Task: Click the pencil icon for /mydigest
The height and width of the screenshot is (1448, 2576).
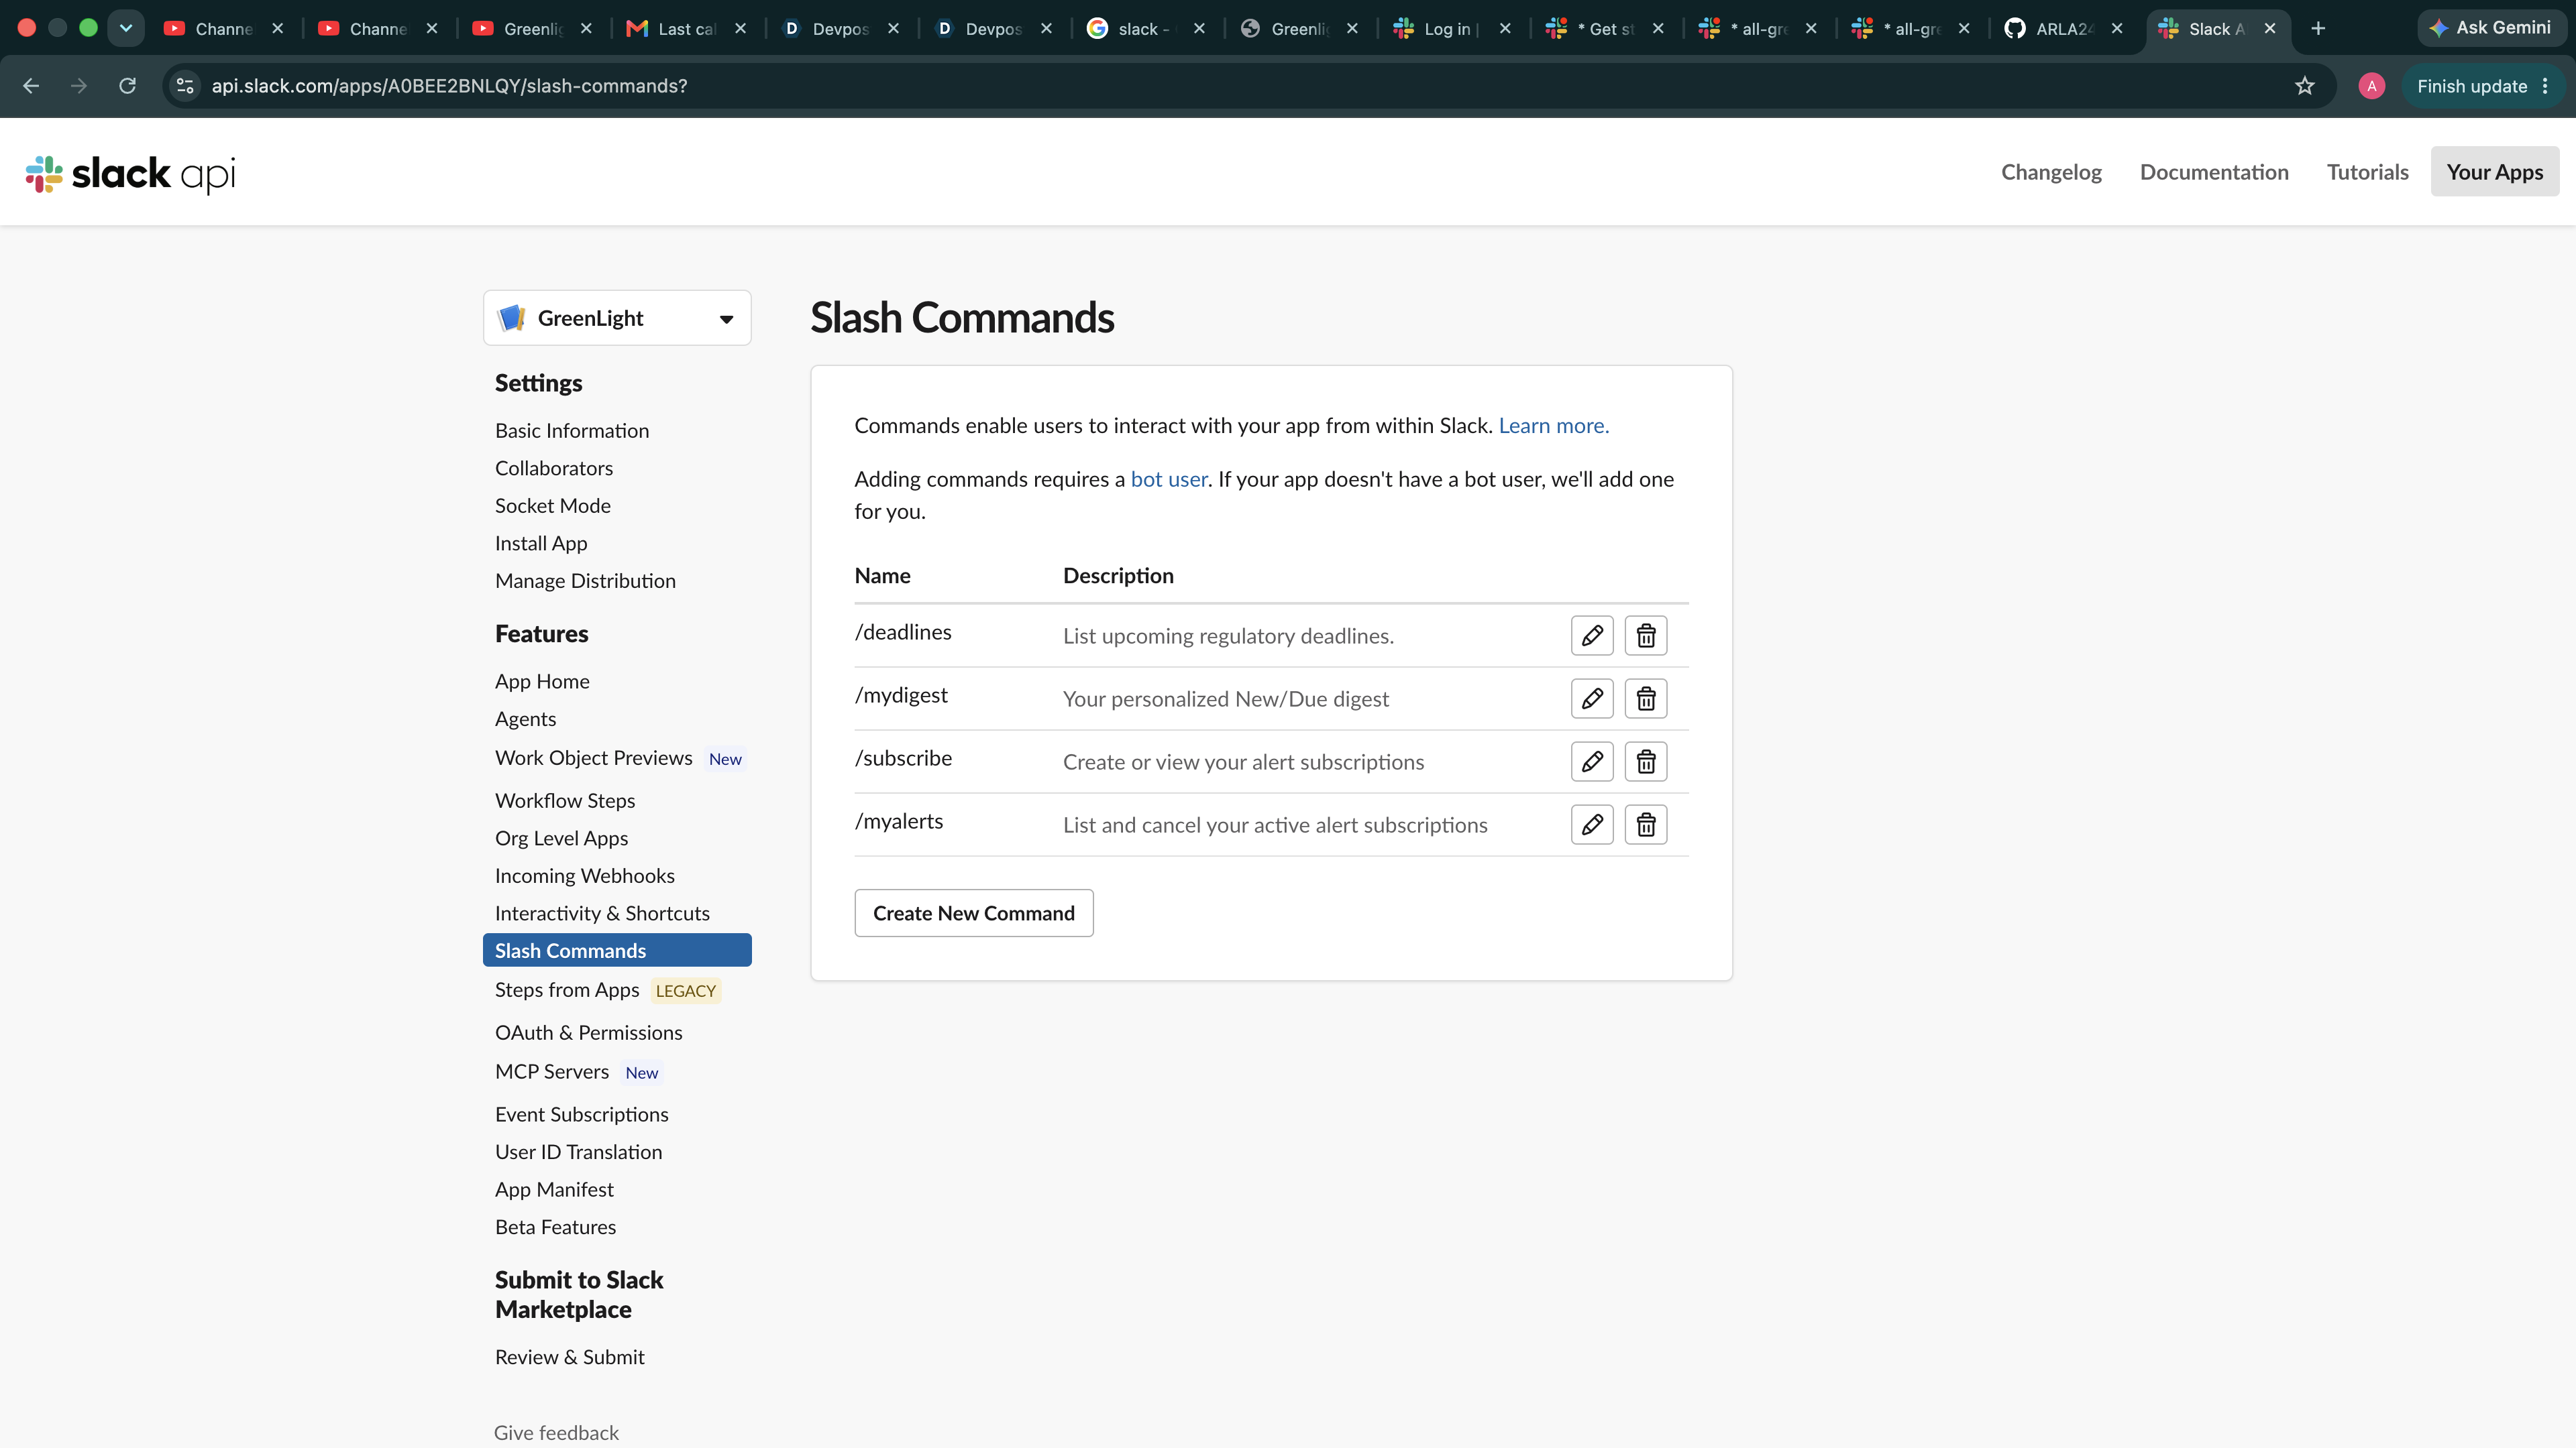Action: point(1592,699)
